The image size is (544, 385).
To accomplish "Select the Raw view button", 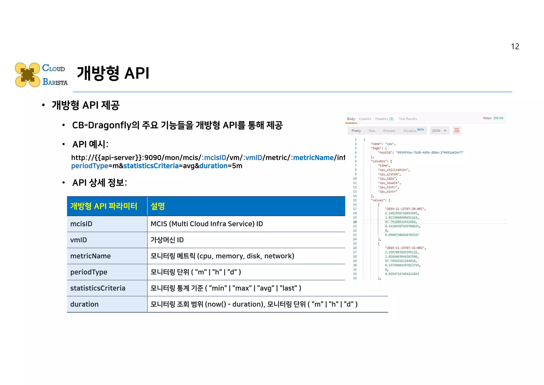I will tap(372, 131).
